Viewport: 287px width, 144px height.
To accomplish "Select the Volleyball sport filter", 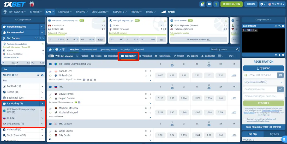I will click(x=145, y=56).
